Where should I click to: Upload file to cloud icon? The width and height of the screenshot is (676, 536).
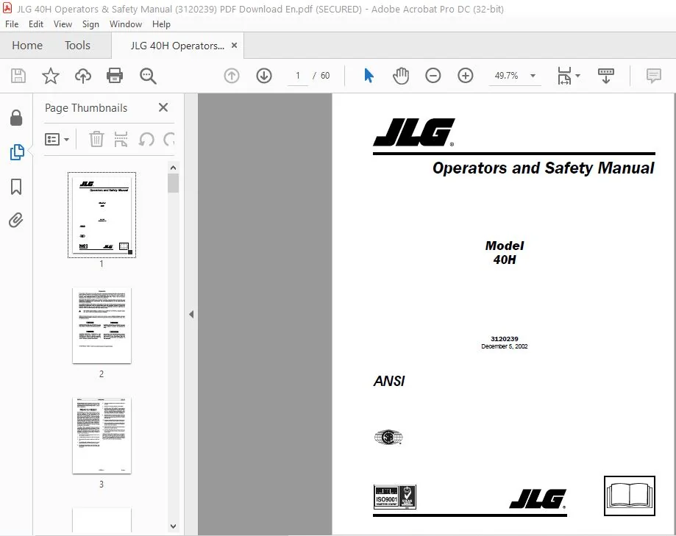83,76
